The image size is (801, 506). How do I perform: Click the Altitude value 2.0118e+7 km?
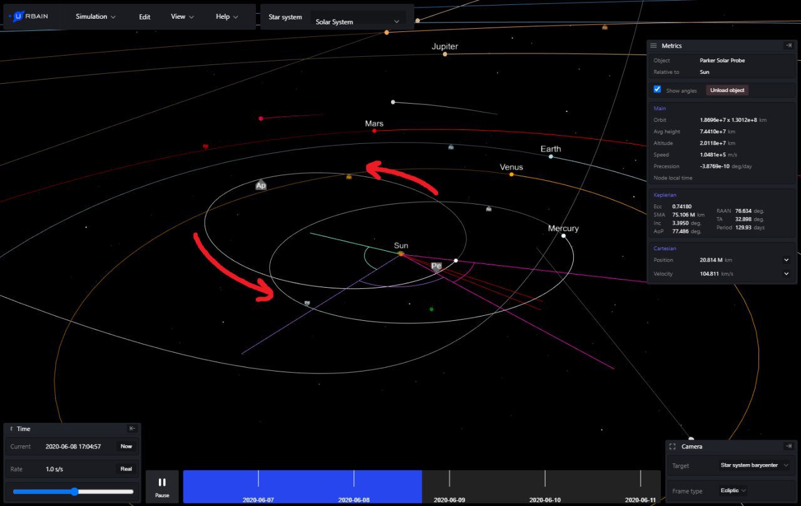(717, 143)
